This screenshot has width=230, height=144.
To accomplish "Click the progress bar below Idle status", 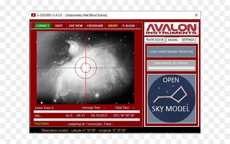I will (87, 120).
